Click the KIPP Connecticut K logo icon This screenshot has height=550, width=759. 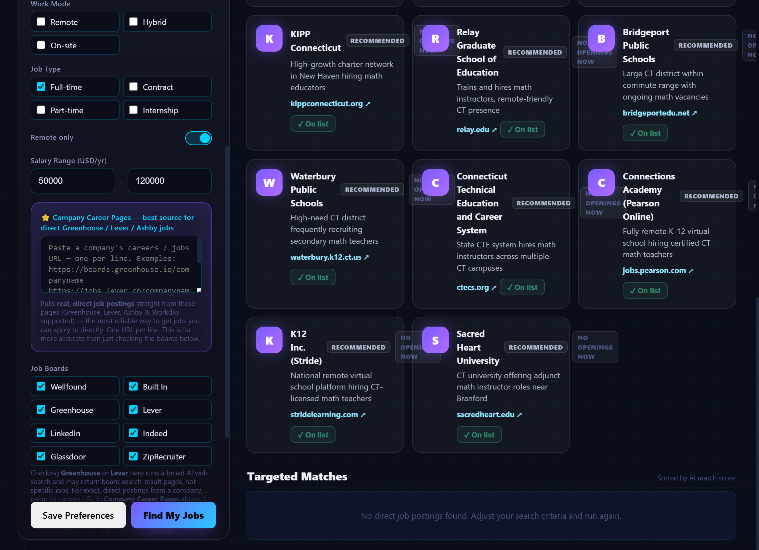pyautogui.click(x=269, y=38)
